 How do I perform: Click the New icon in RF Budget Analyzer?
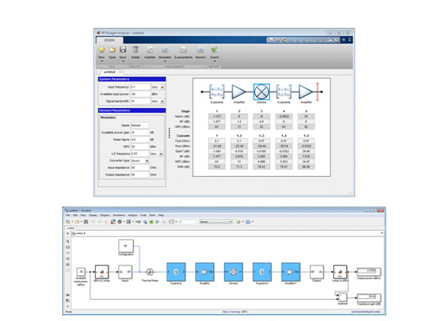[102, 50]
